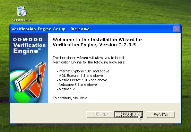191x132 pixels.
Task: Select the vengine.exe desktop installer icon
Action: point(22,11)
